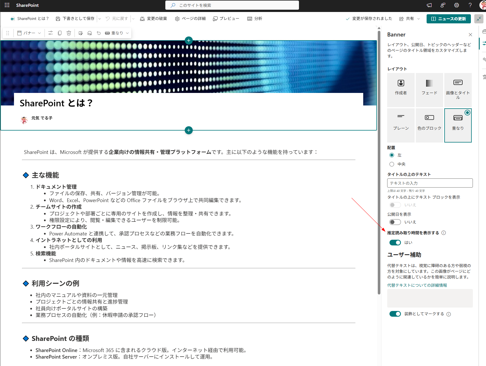Show info for mark as decorative
486x366 pixels.
point(449,314)
